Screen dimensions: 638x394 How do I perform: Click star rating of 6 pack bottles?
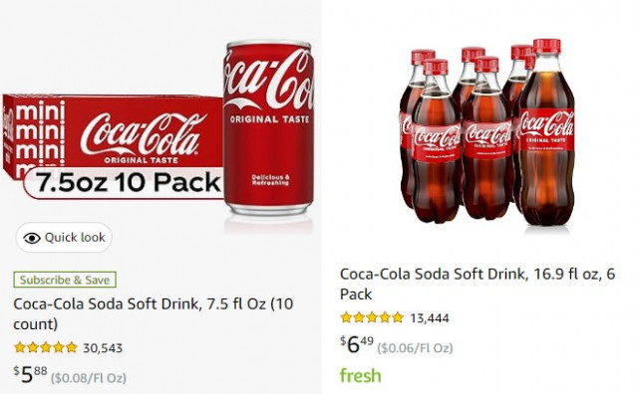[x=372, y=317]
